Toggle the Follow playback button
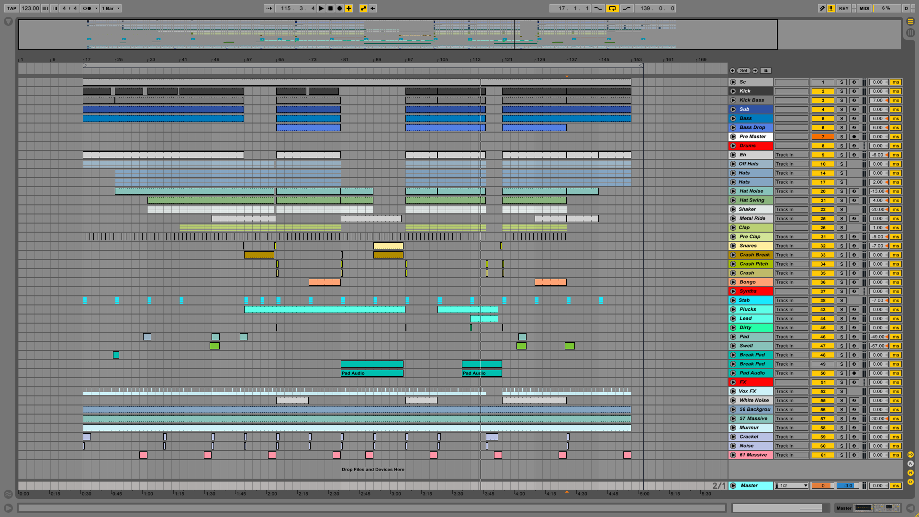This screenshot has height=517, width=919. coord(269,8)
